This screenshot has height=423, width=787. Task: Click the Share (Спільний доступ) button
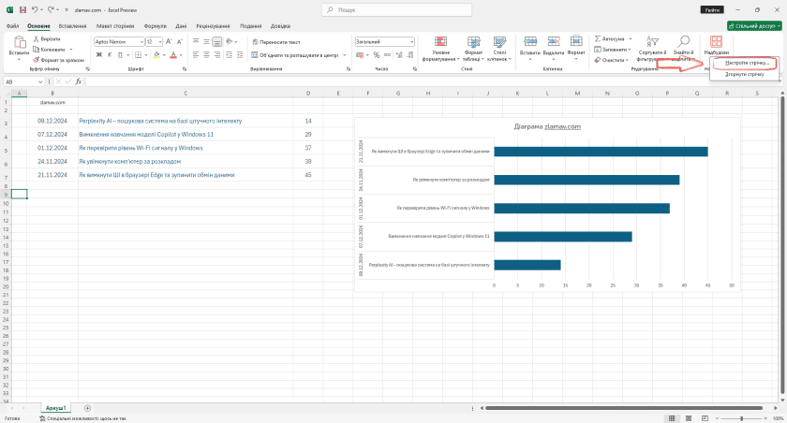pos(754,26)
